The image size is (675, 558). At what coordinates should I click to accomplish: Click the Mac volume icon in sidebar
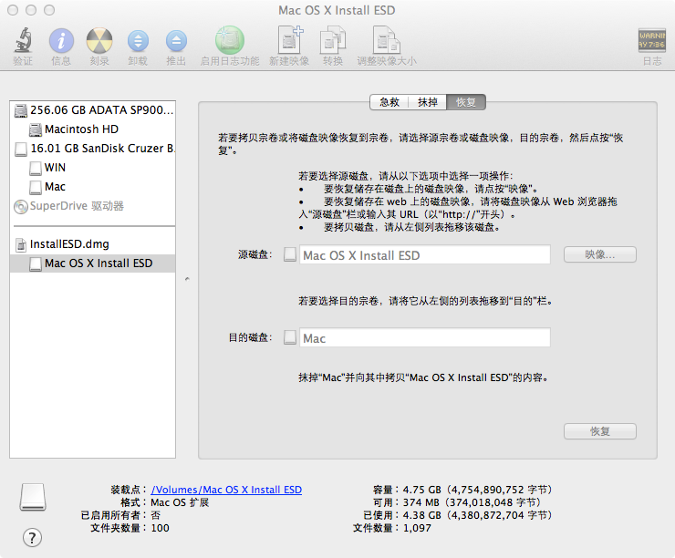36,187
